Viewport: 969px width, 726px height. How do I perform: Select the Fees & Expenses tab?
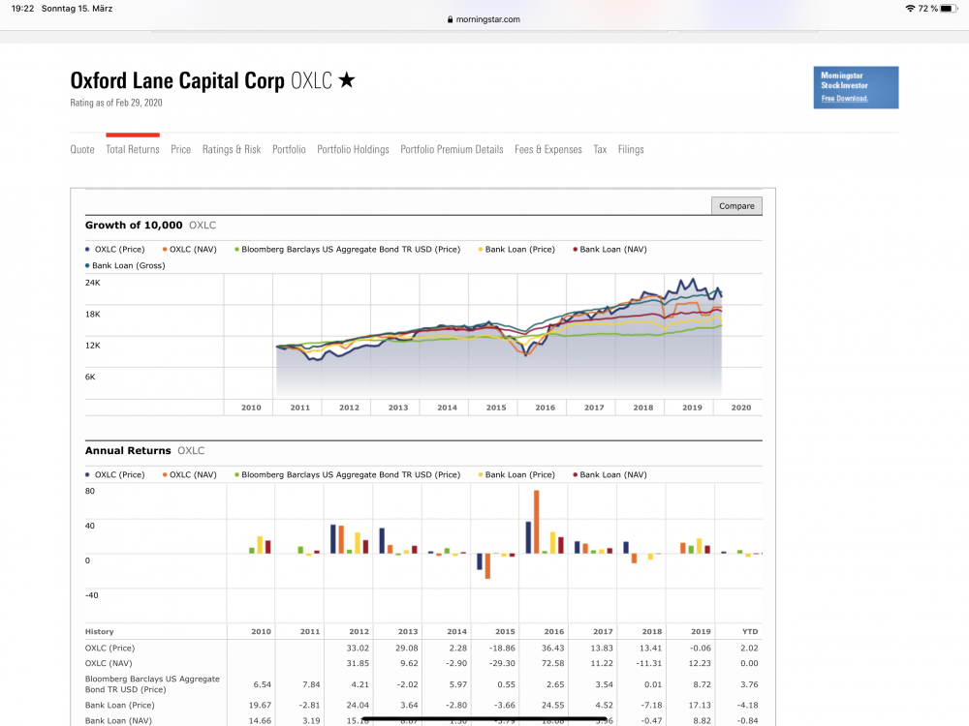coord(548,149)
